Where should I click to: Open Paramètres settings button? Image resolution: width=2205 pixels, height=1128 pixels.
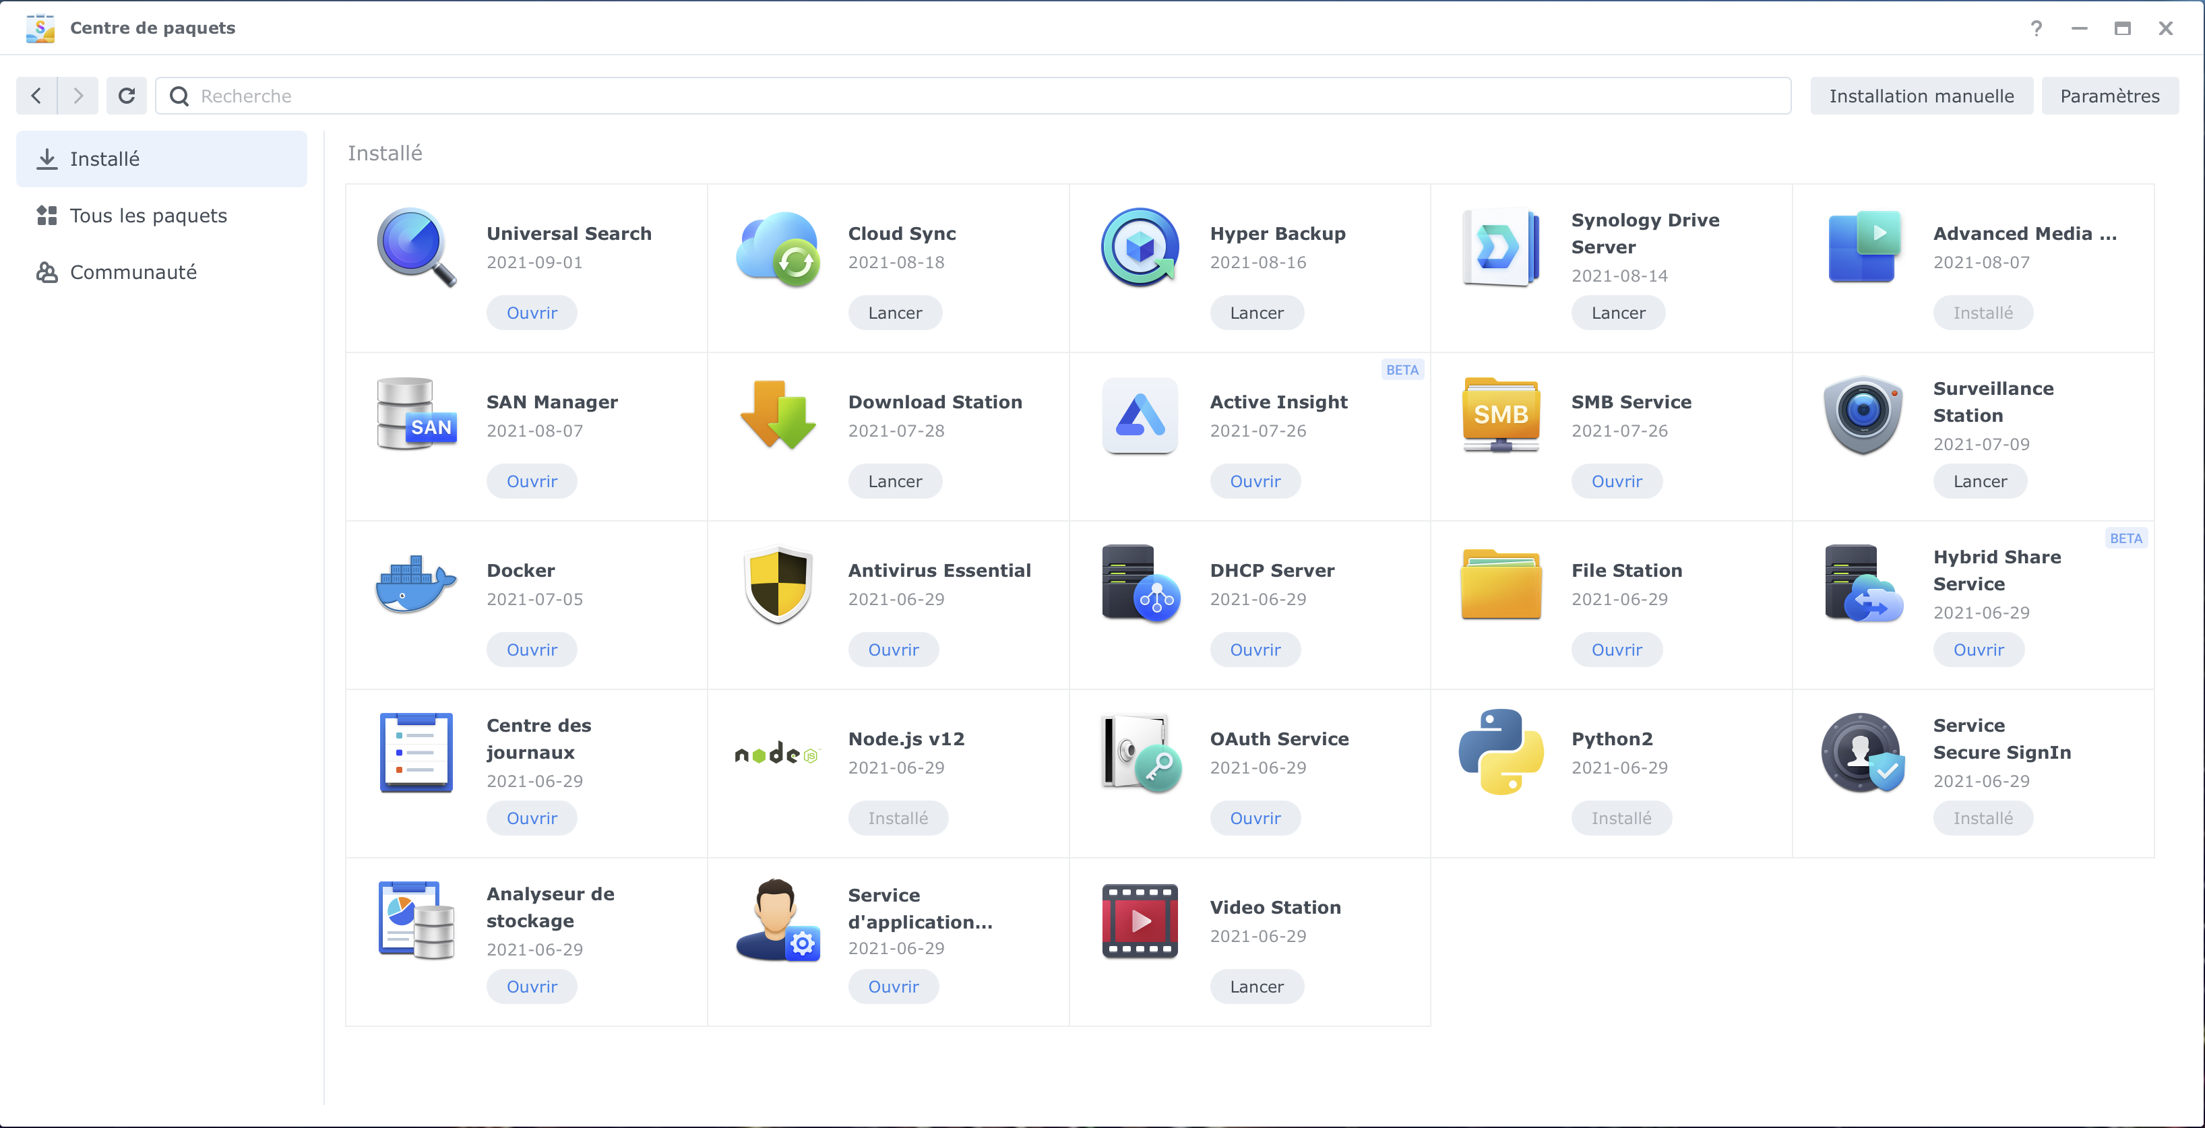coord(2109,96)
